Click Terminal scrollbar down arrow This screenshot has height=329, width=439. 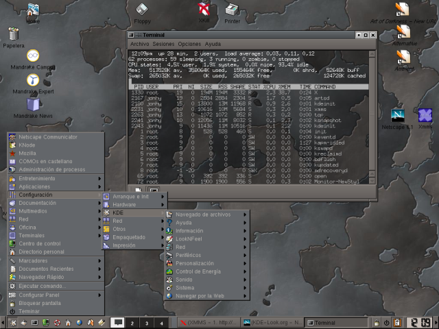tap(372, 181)
